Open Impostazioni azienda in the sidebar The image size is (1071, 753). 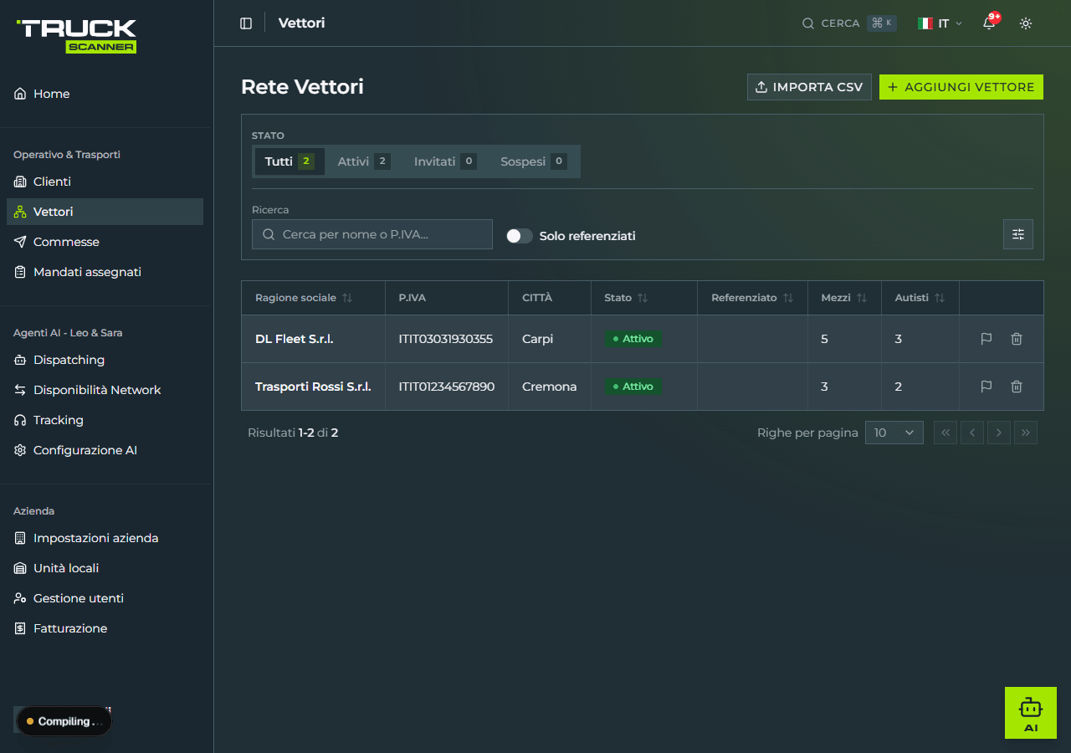105,538
